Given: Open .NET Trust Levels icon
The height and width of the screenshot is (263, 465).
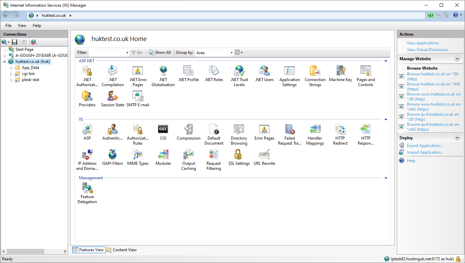Looking at the screenshot, I should click(239, 76).
